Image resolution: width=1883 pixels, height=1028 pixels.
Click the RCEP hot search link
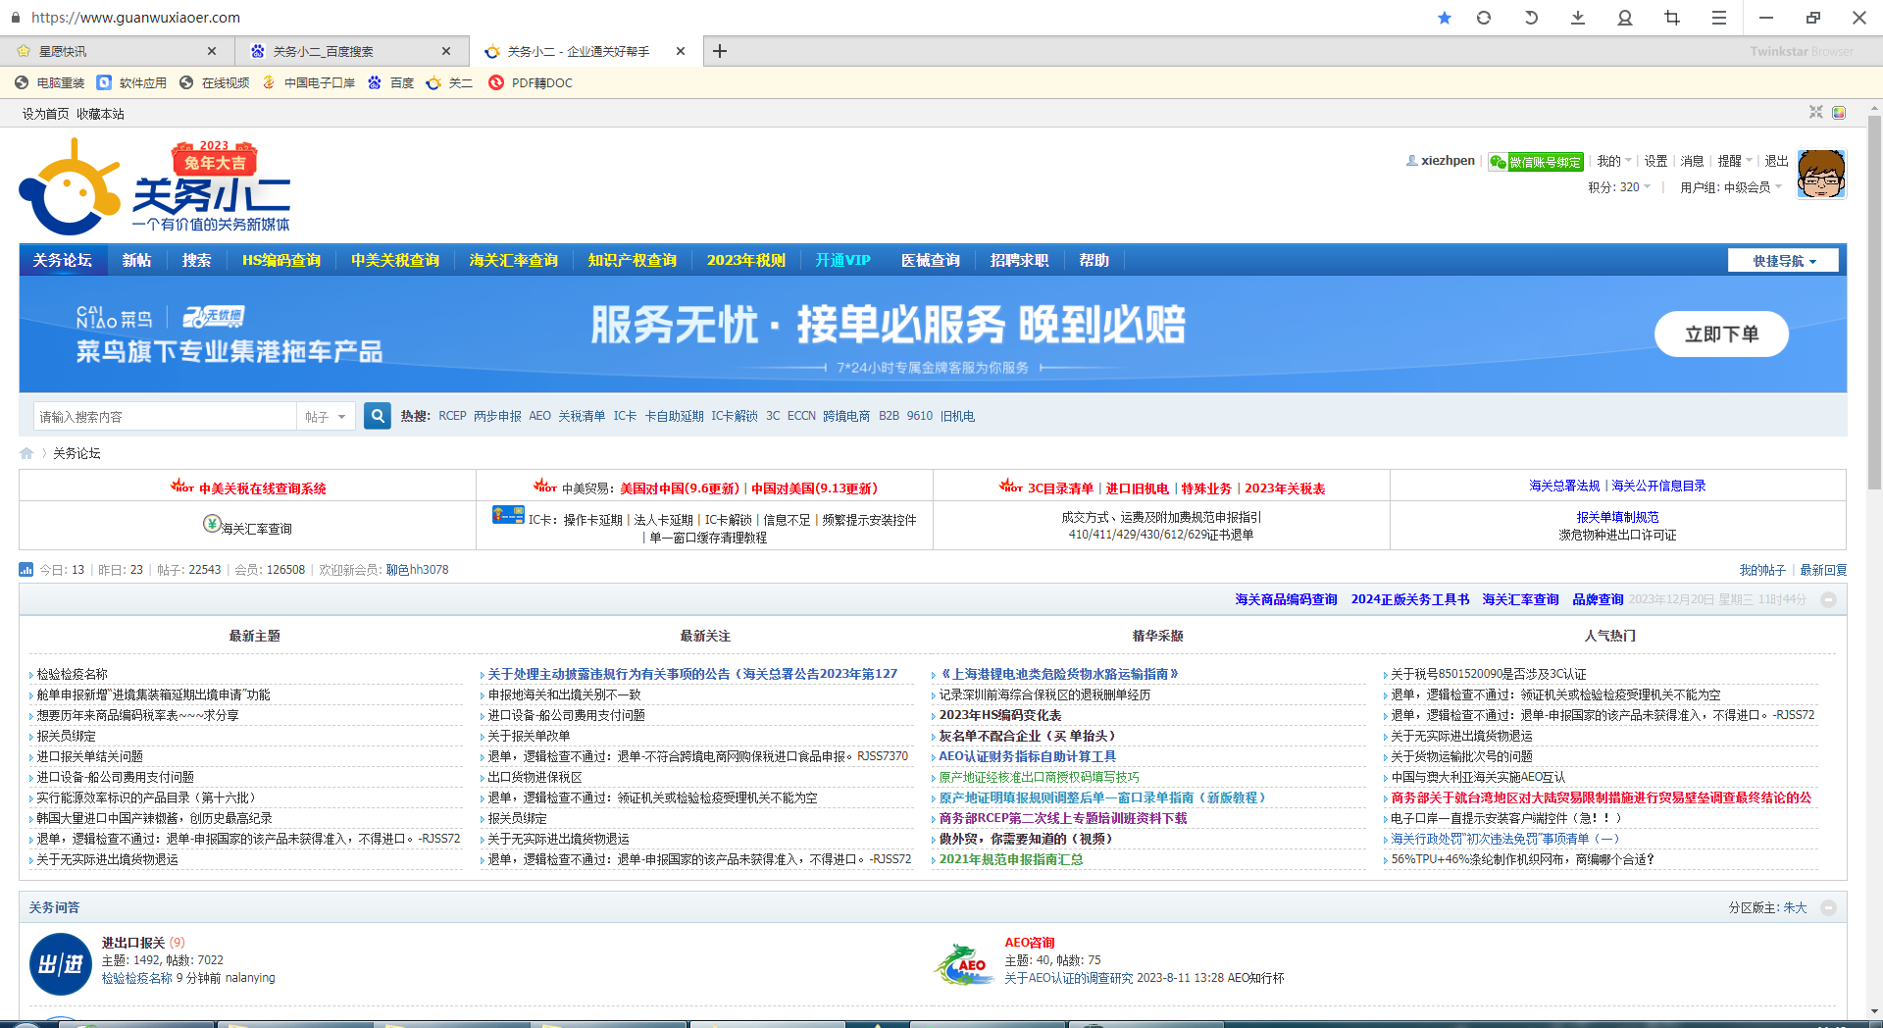[x=452, y=416]
